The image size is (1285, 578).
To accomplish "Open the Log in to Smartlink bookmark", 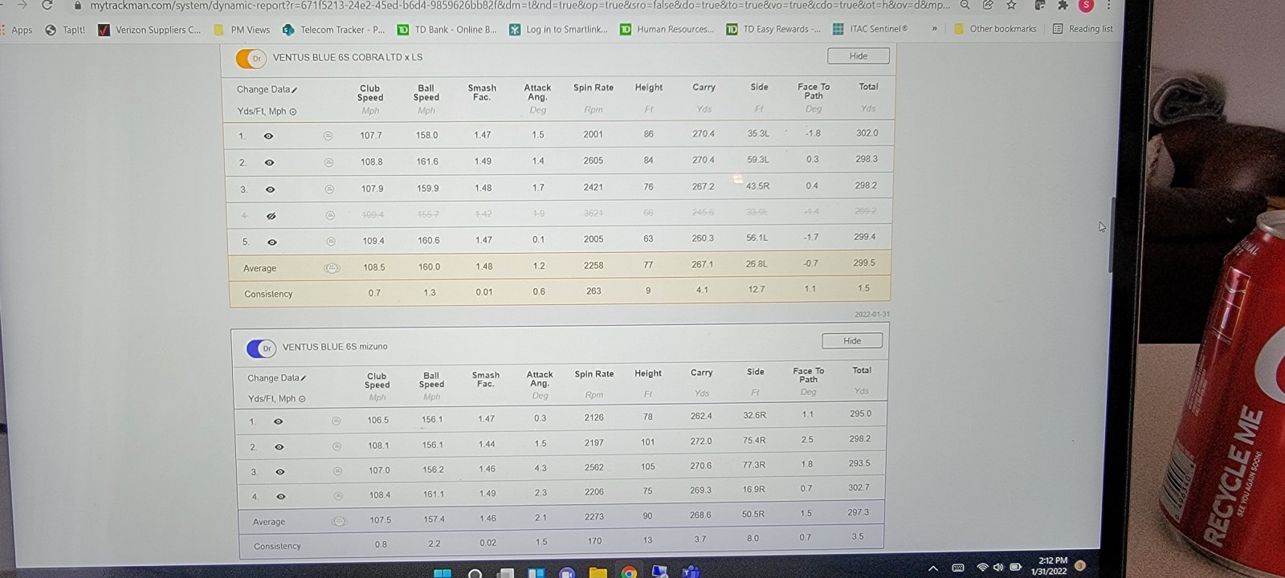I will pyautogui.click(x=558, y=30).
